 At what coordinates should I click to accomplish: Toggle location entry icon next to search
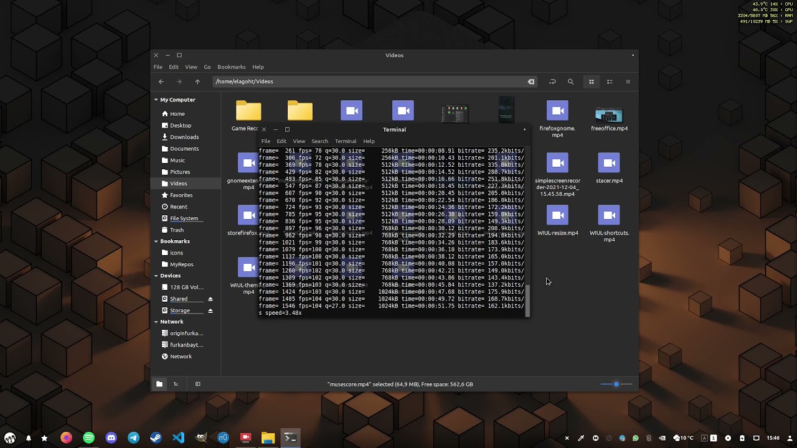(x=552, y=82)
